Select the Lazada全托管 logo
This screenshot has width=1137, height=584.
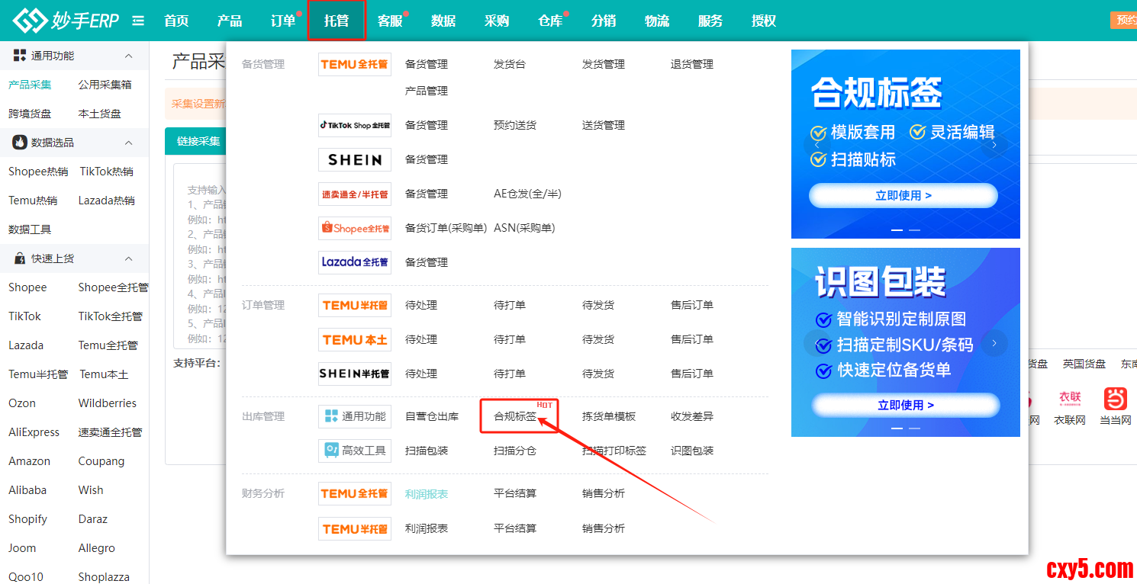pos(354,262)
